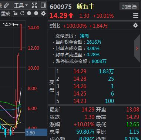The image size is (141, 140).
Task: Click 加自选 to add to watchlist
Action: 129,7
